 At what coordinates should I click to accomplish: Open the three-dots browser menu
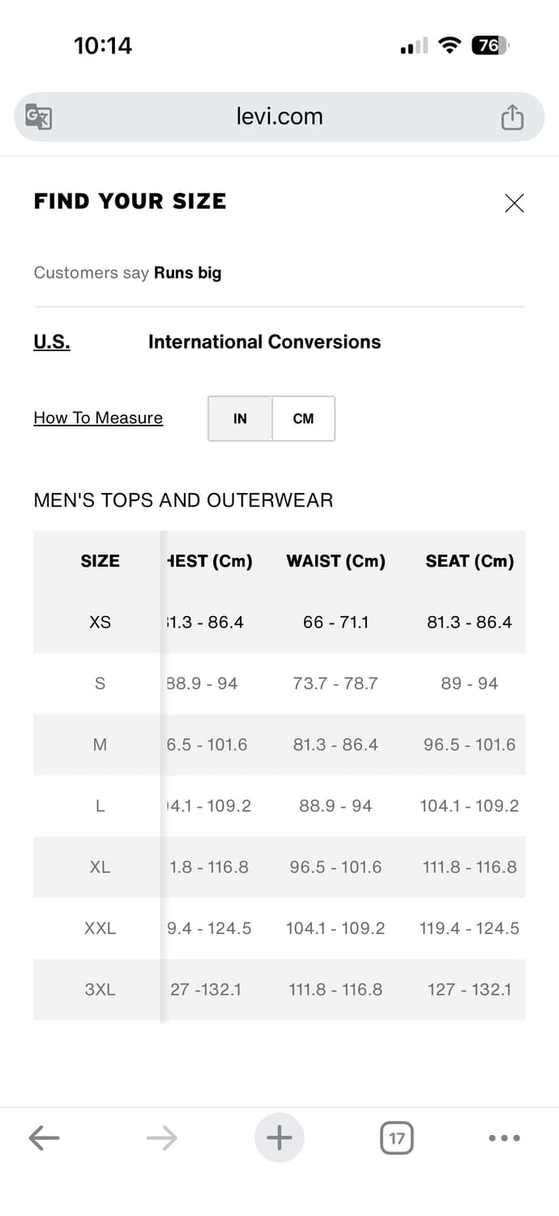pyautogui.click(x=504, y=1138)
